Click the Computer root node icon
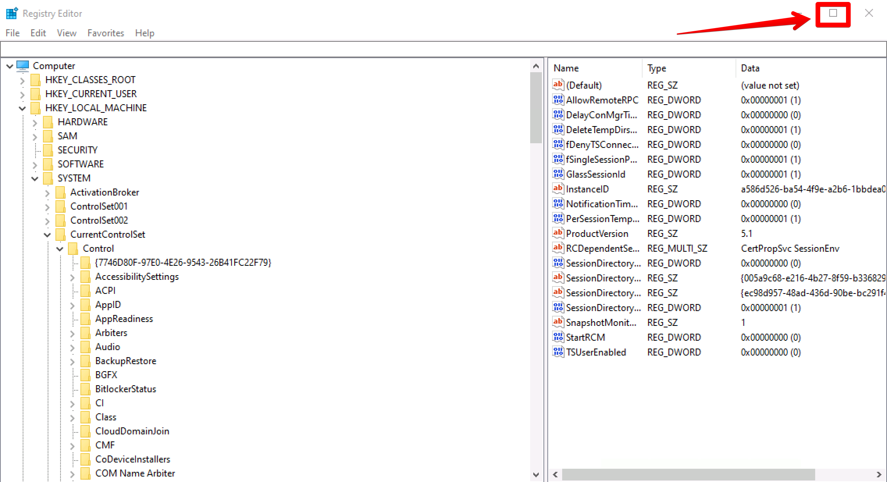 pos(23,66)
